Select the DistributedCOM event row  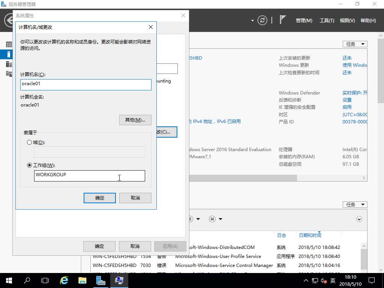tap(275, 247)
